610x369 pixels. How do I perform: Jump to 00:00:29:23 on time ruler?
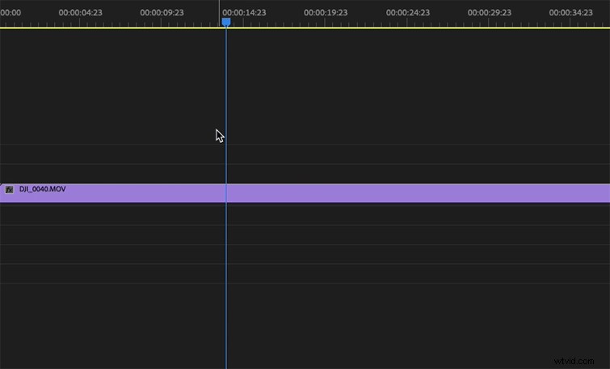[490, 12]
